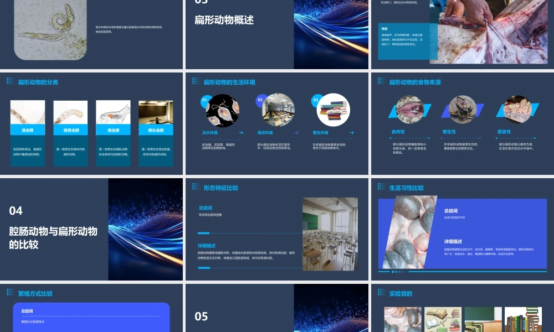The image size is (554, 332).
Task: Click the 淡水环境 heading
Action: point(209,133)
